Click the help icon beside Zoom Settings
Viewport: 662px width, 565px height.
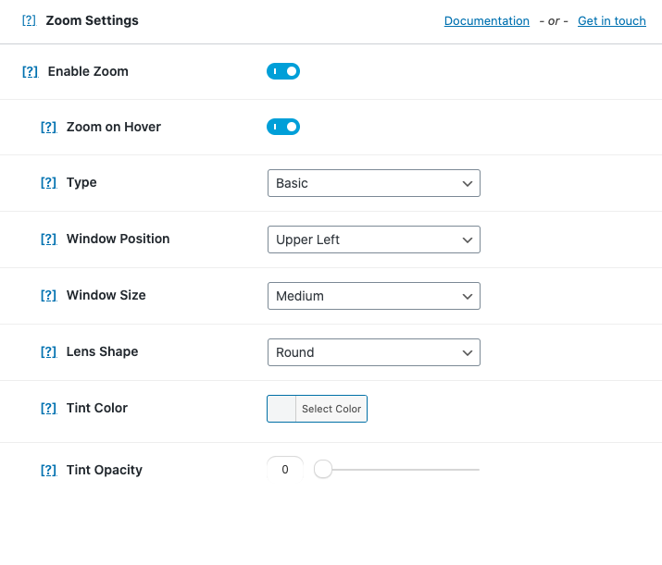[29, 20]
